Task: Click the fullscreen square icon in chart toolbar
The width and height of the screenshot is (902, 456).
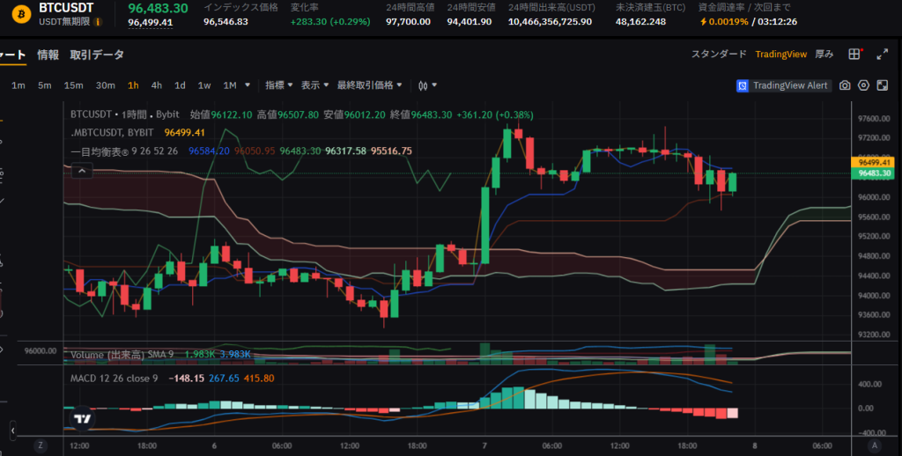Action: (882, 85)
